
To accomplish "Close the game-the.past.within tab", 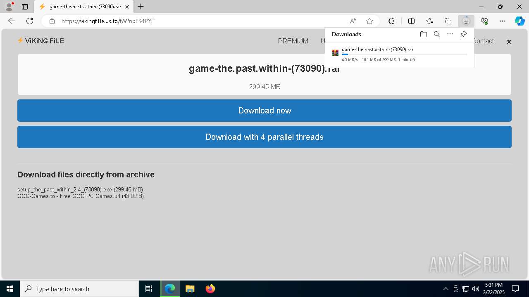I will (x=127, y=7).
